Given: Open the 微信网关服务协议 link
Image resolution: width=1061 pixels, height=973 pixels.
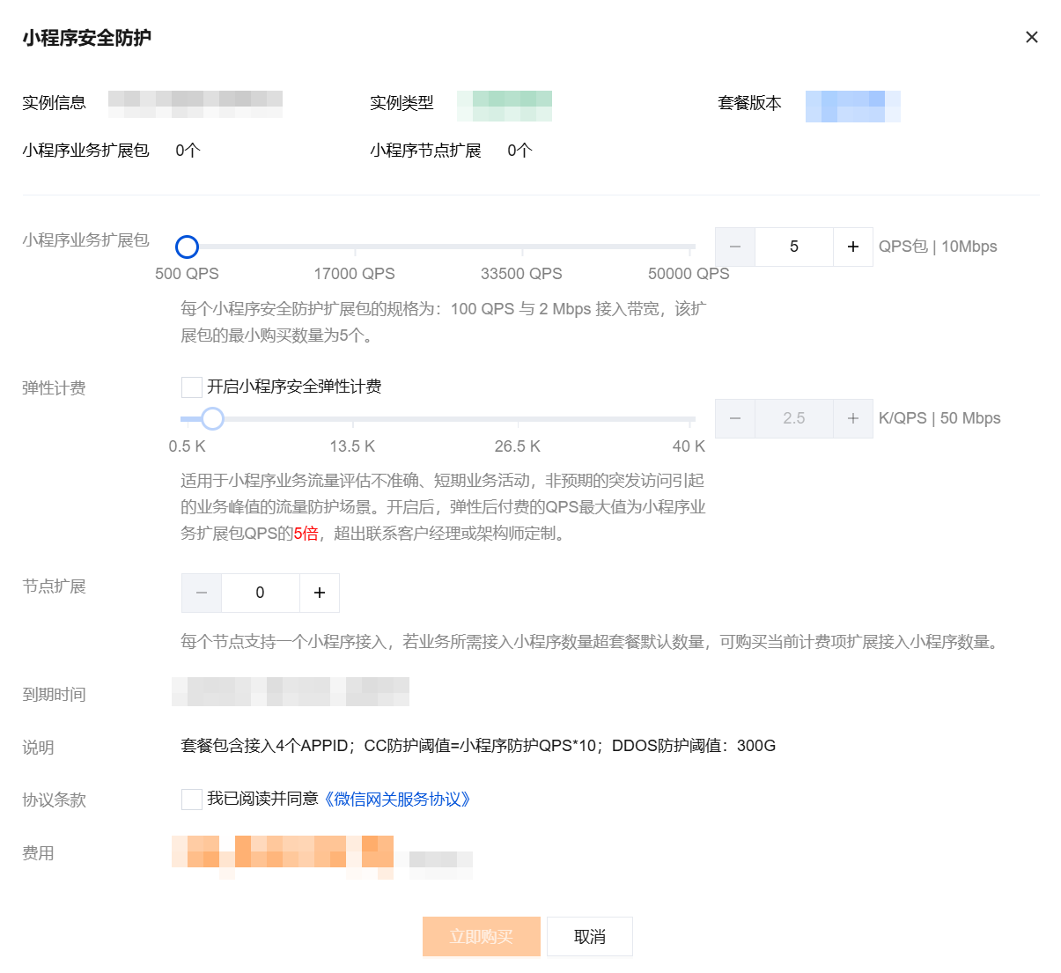Looking at the screenshot, I should tap(397, 799).
